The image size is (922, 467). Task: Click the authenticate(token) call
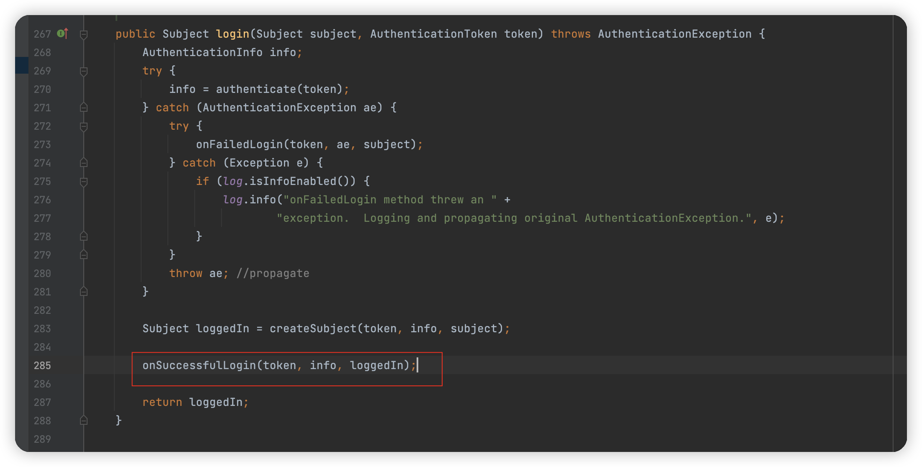255,90
